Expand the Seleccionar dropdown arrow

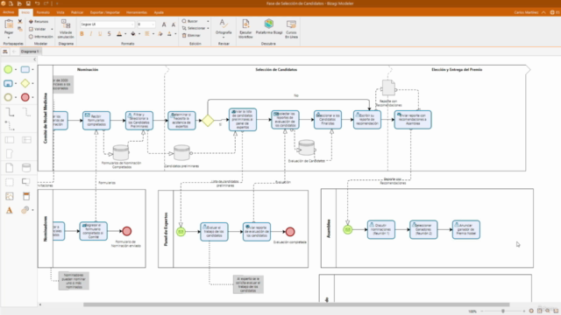(208, 28)
